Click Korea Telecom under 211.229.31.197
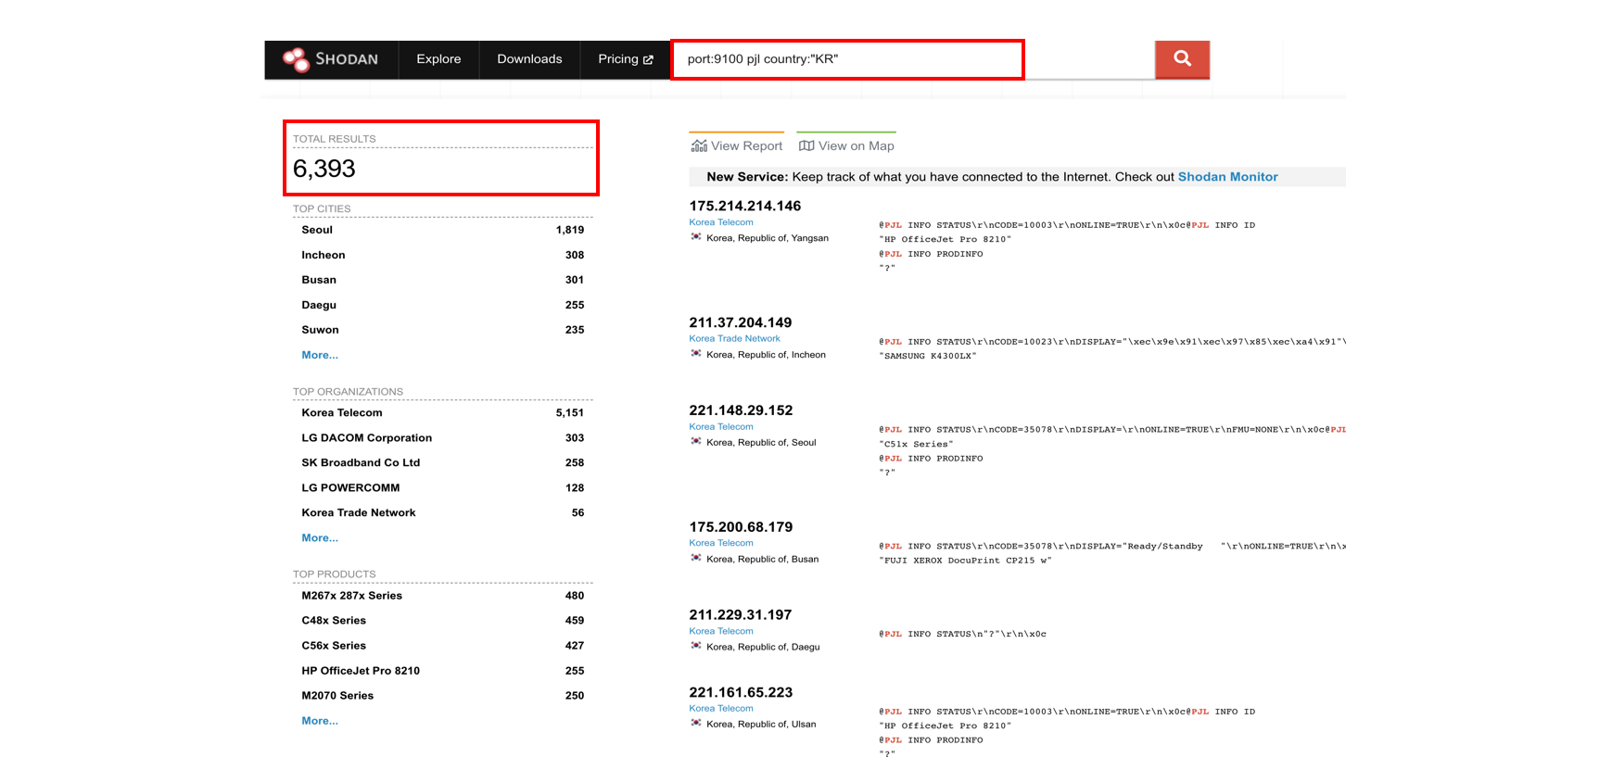This screenshot has width=1612, height=770. [x=721, y=631]
